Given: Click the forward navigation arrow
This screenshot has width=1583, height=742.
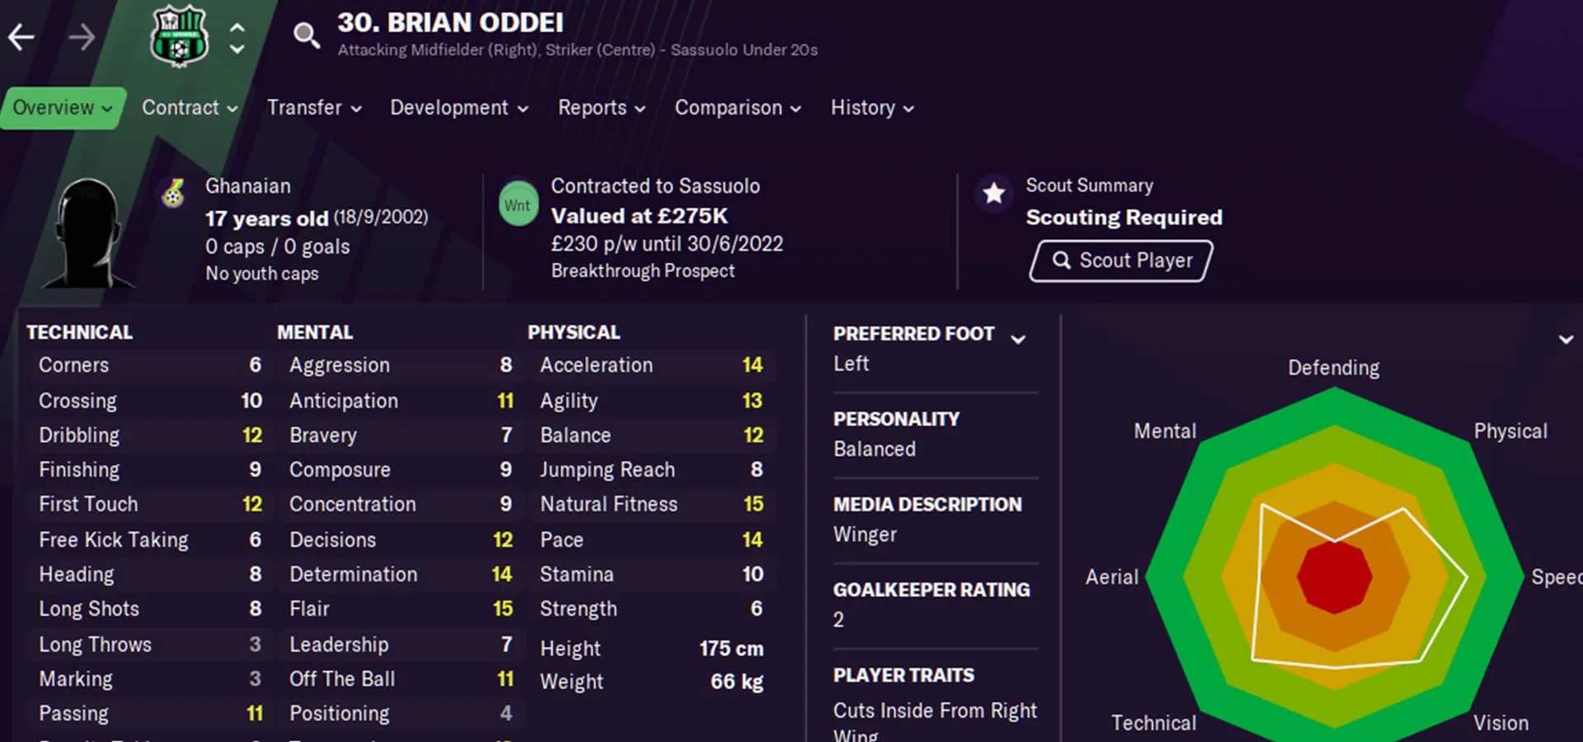Looking at the screenshot, I should point(81,37).
